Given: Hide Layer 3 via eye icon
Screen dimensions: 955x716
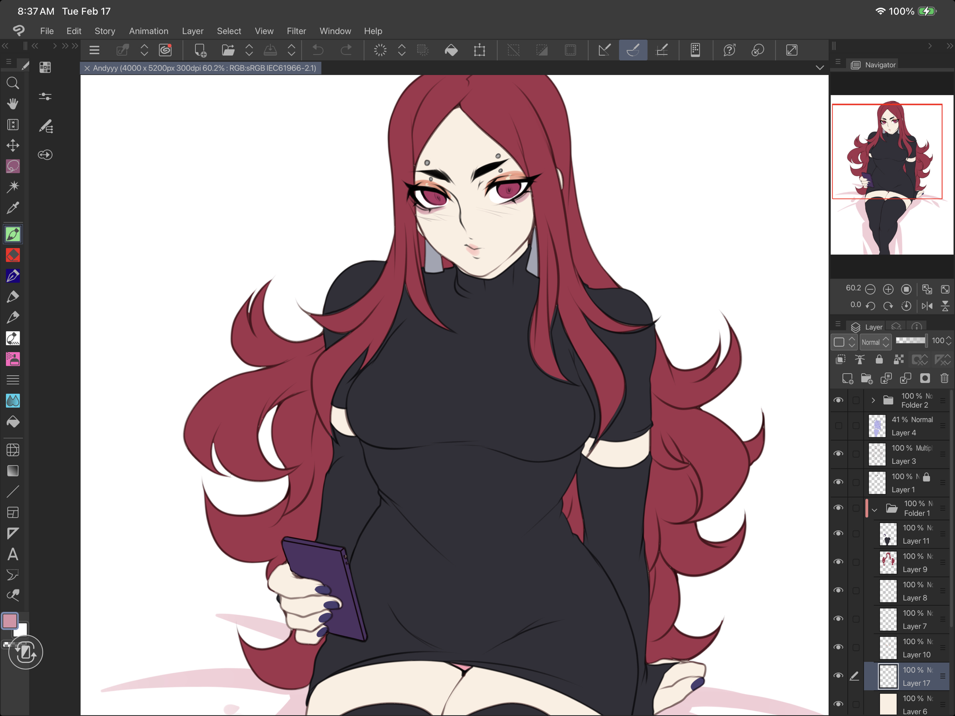Looking at the screenshot, I should click(838, 454).
